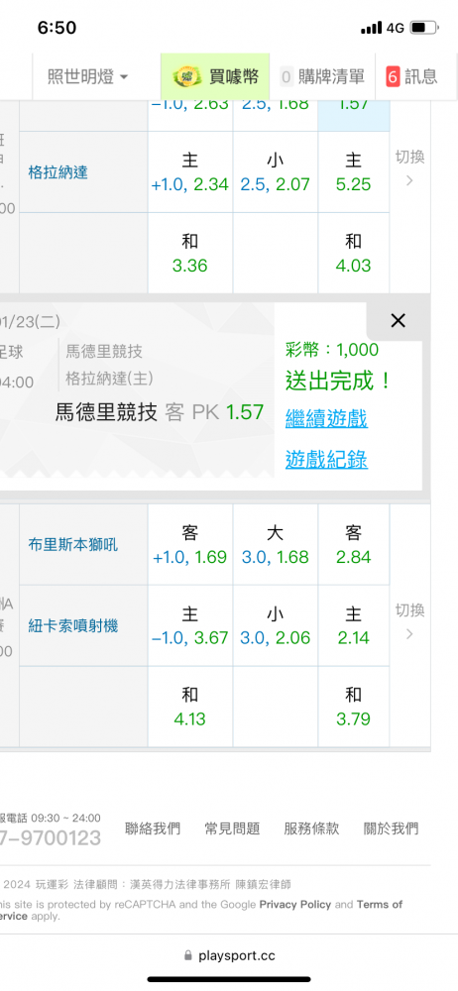Toggle 切換 beside the 紐卡索噴射機 row

pyautogui.click(x=410, y=621)
